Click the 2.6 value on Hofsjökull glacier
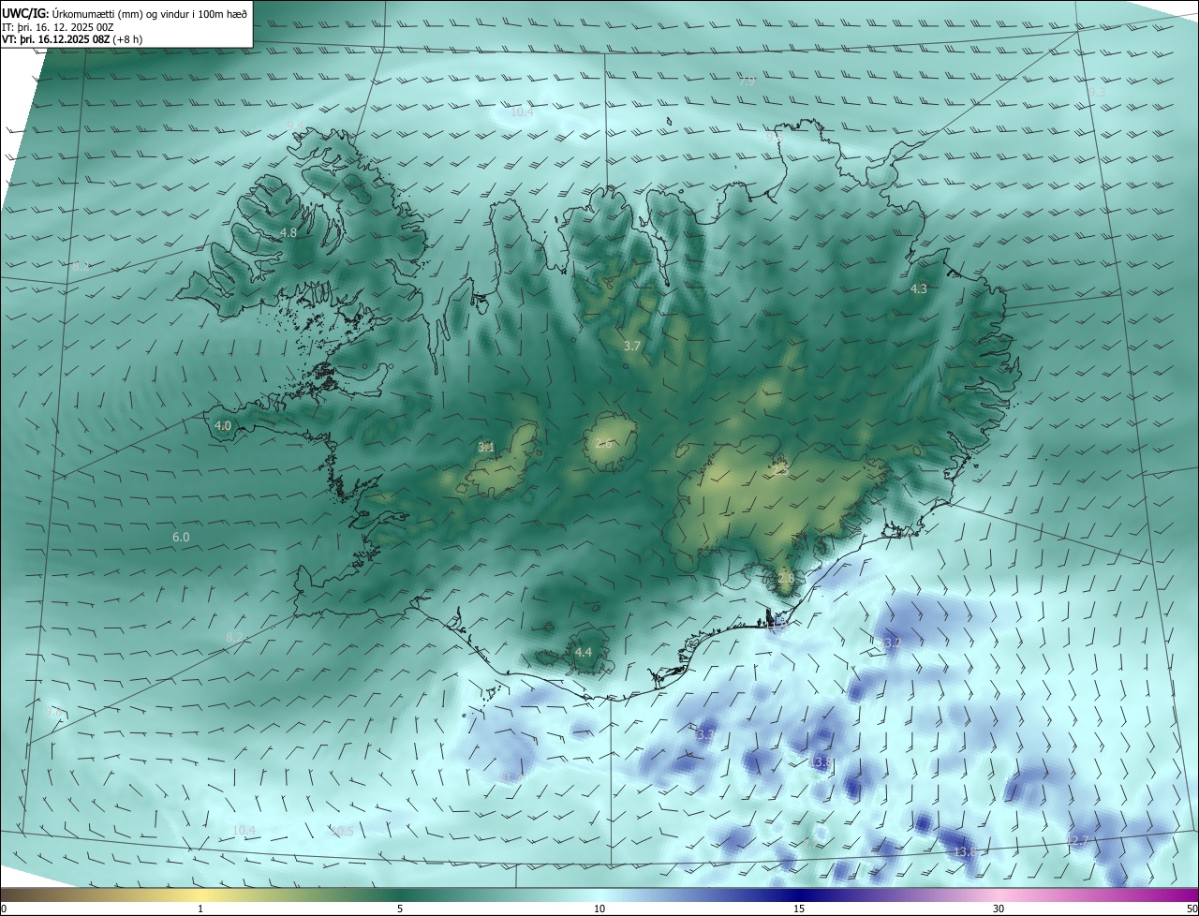The image size is (1199, 916). click(x=603, y=444)
